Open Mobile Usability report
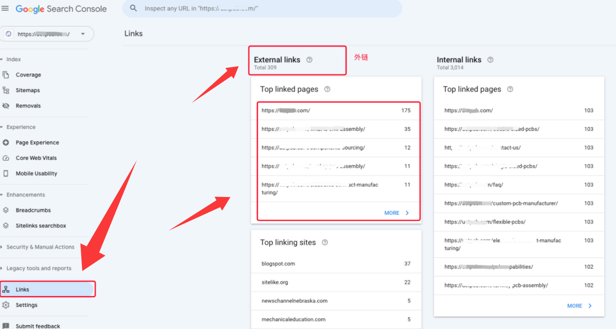616x329 pixels. click(36, 174)
